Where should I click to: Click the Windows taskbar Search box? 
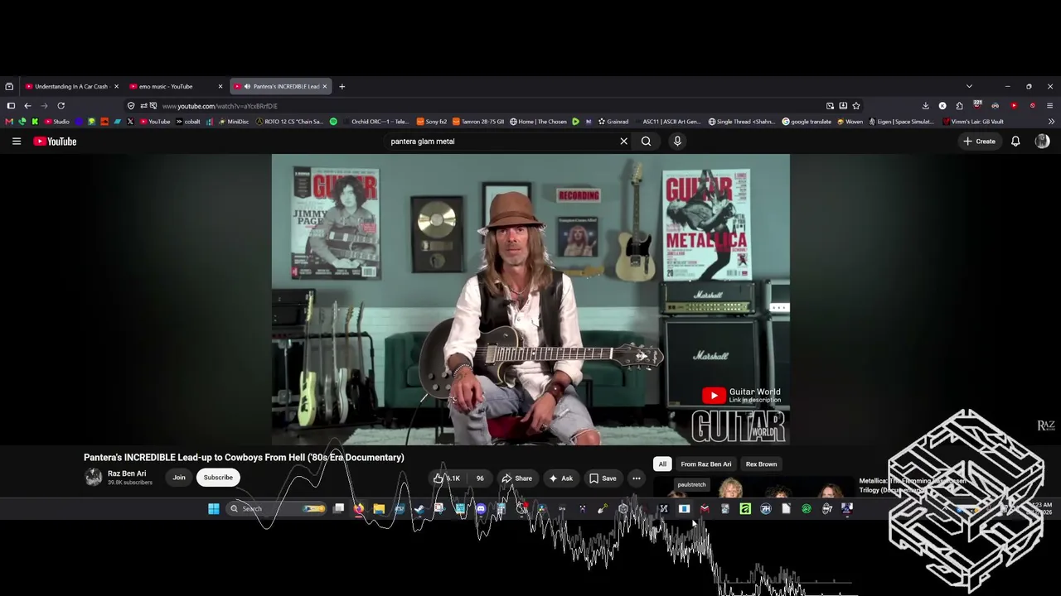click(x=276, y=509)
